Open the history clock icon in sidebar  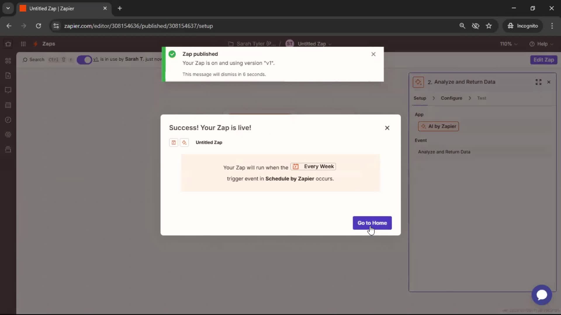pos(8,120)
